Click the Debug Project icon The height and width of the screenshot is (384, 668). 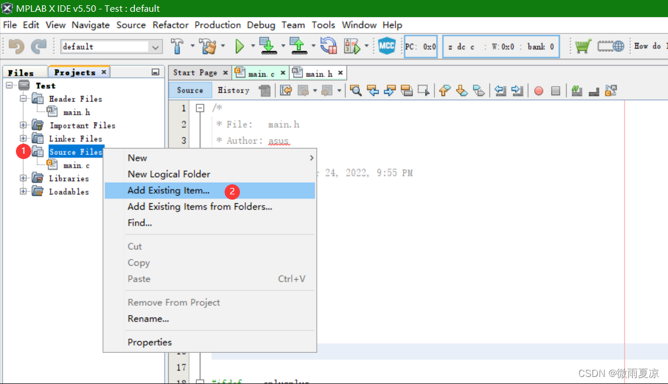(x=352, y=46)
